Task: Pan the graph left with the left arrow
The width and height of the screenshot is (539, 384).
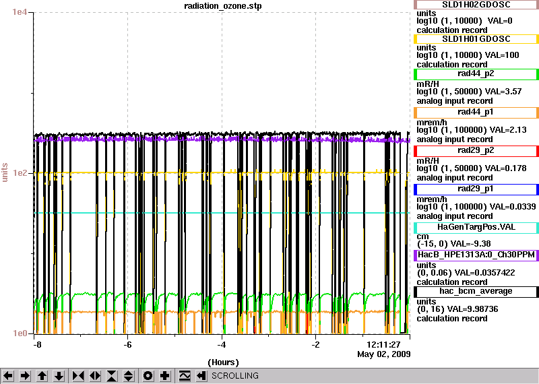Action: 8,376
